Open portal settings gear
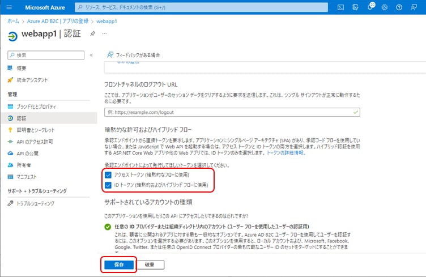Viewport: 426px width, 277px height. coord(385,7)
